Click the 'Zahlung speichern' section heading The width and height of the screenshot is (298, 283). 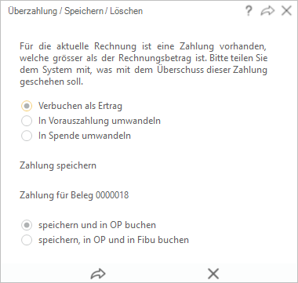tap(58, 165)
